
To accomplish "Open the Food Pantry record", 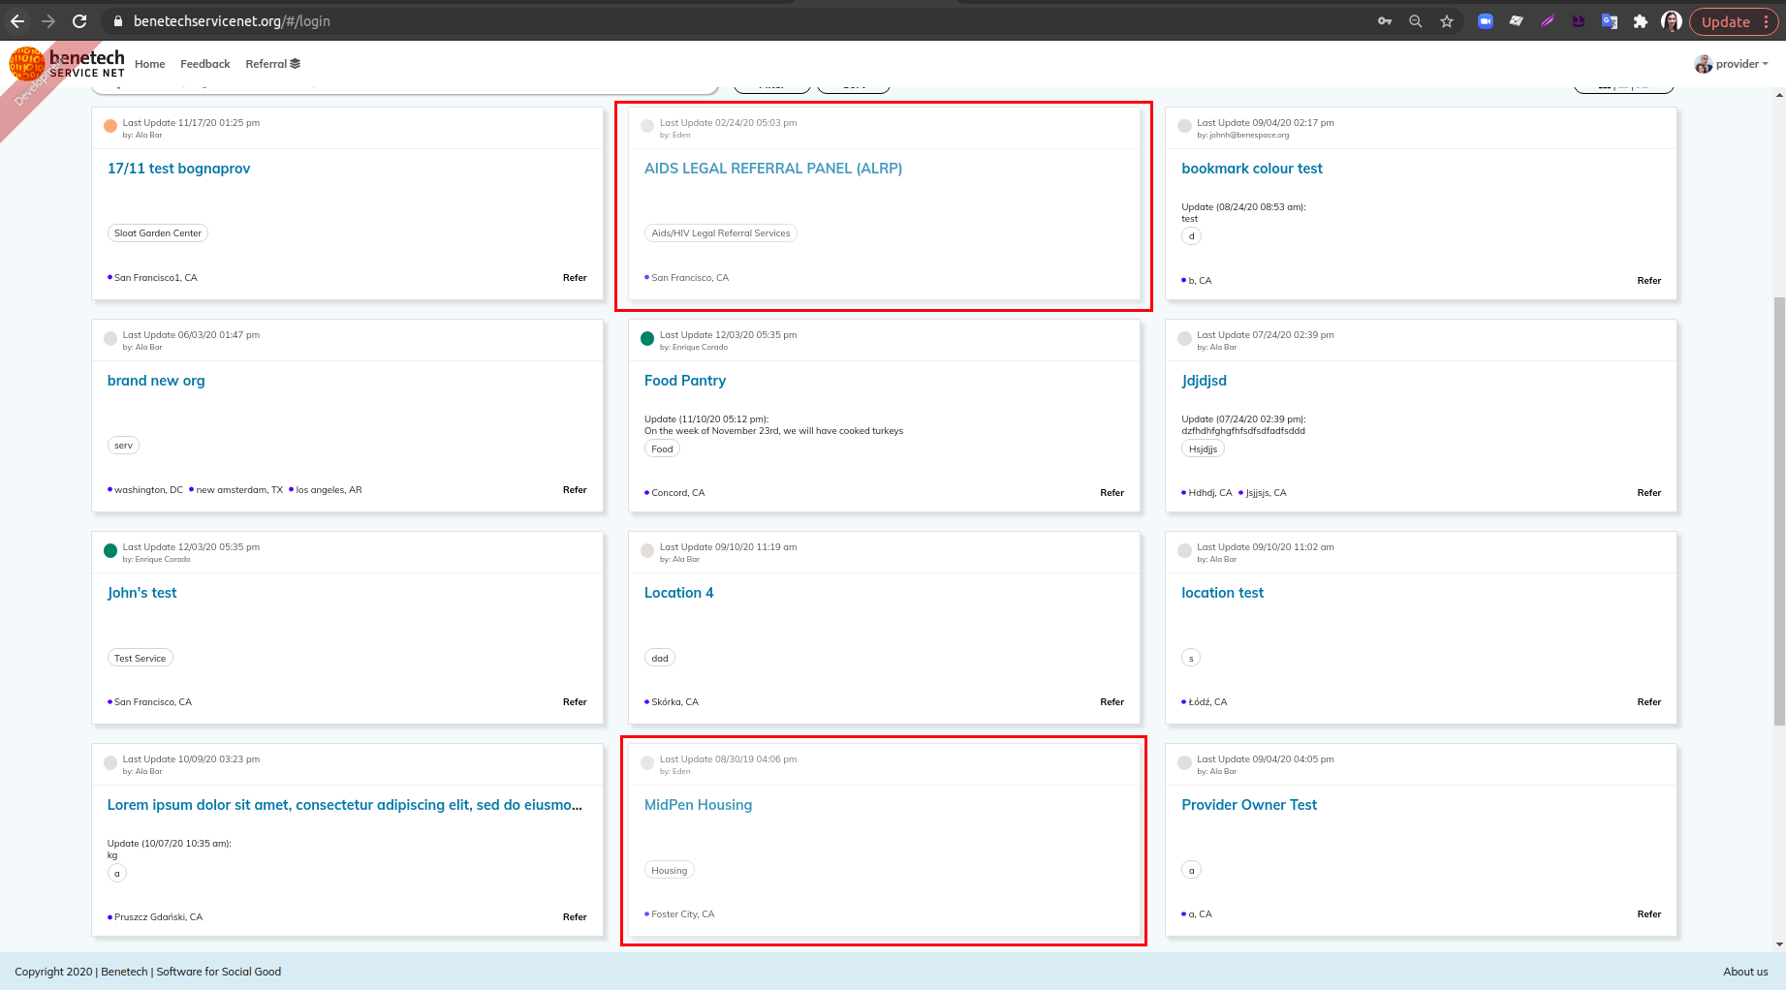I will click(685, 381).
